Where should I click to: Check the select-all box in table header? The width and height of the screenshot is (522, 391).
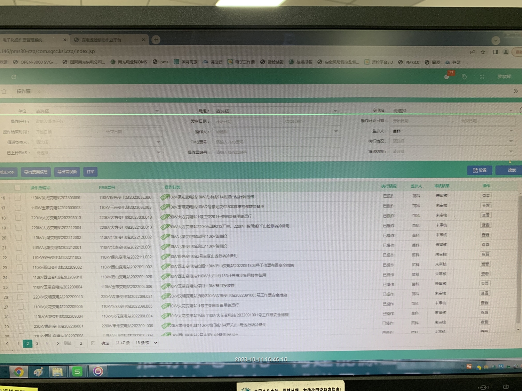(17, 188)
